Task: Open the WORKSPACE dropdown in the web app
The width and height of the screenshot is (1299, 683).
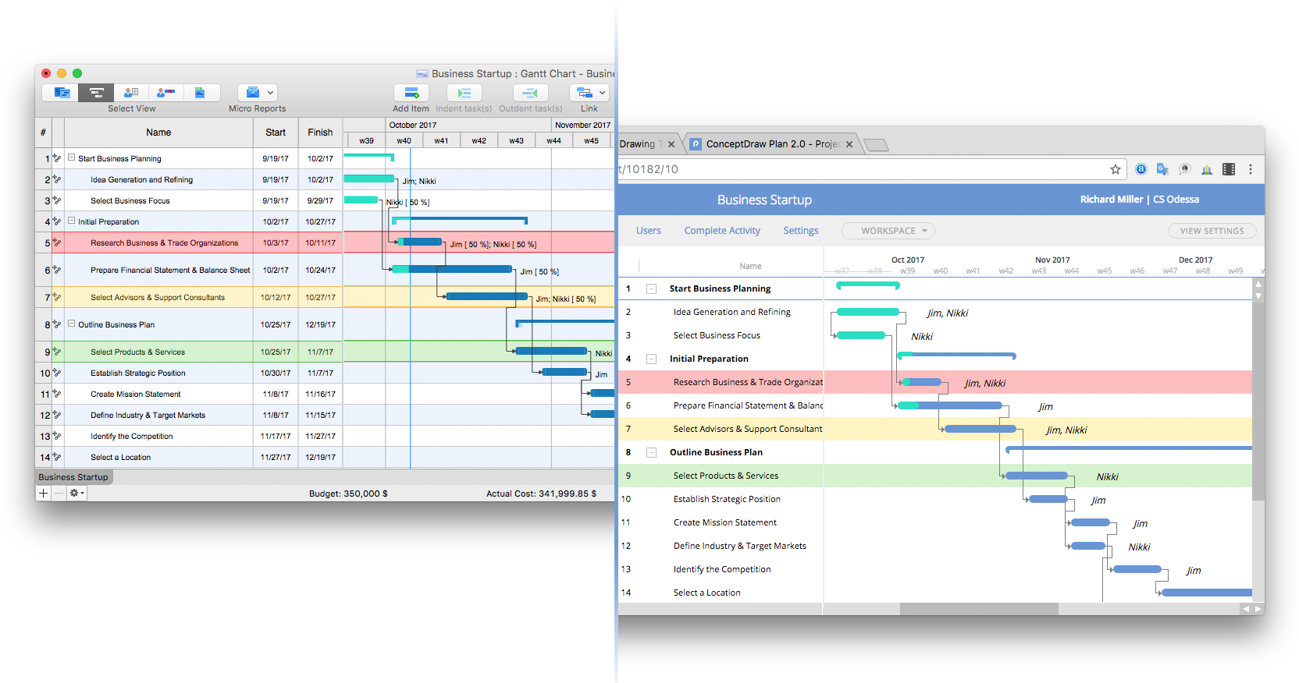Action: pyautogui.click(x=888, y=231)
